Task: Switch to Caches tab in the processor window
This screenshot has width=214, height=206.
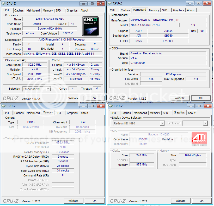Action: pyautogui.click(x=19, y=10)
